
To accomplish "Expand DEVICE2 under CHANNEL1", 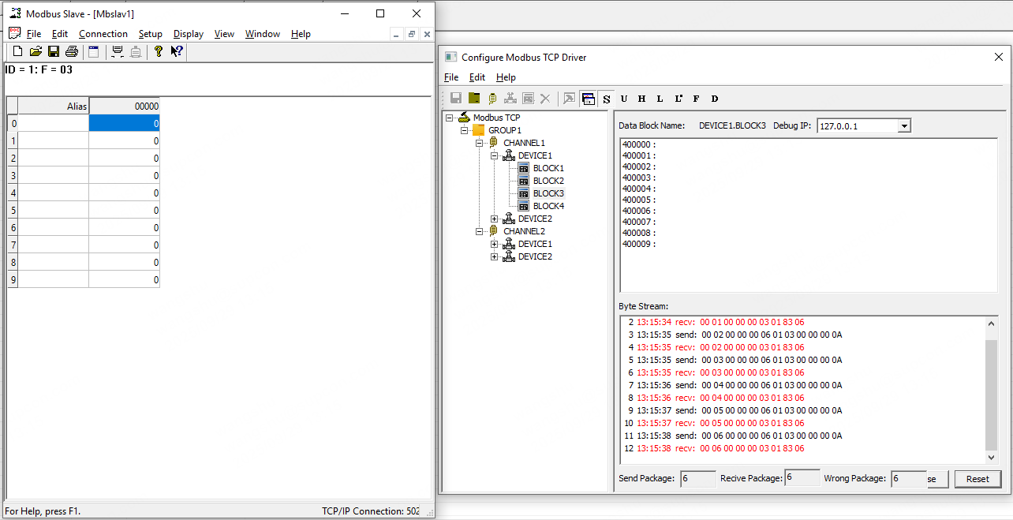I will click(x=495, y=219).
